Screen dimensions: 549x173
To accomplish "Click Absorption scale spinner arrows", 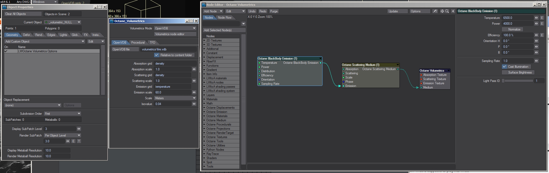I will (x=194, y=69).
